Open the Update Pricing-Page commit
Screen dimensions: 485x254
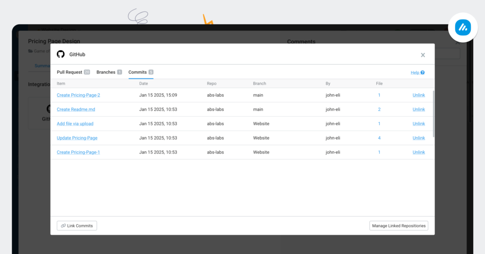77,138
